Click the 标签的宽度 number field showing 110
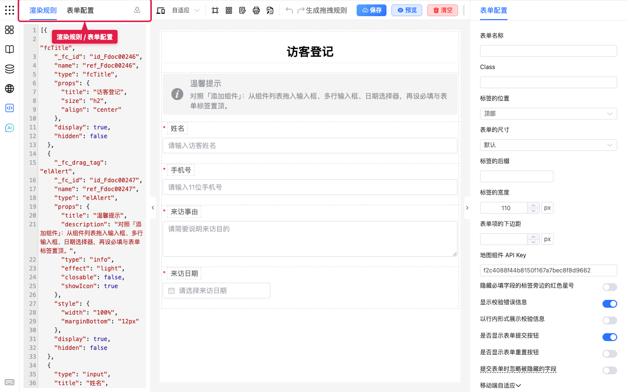This screenshot has height=392, width=627. click(x=504, y=208)
